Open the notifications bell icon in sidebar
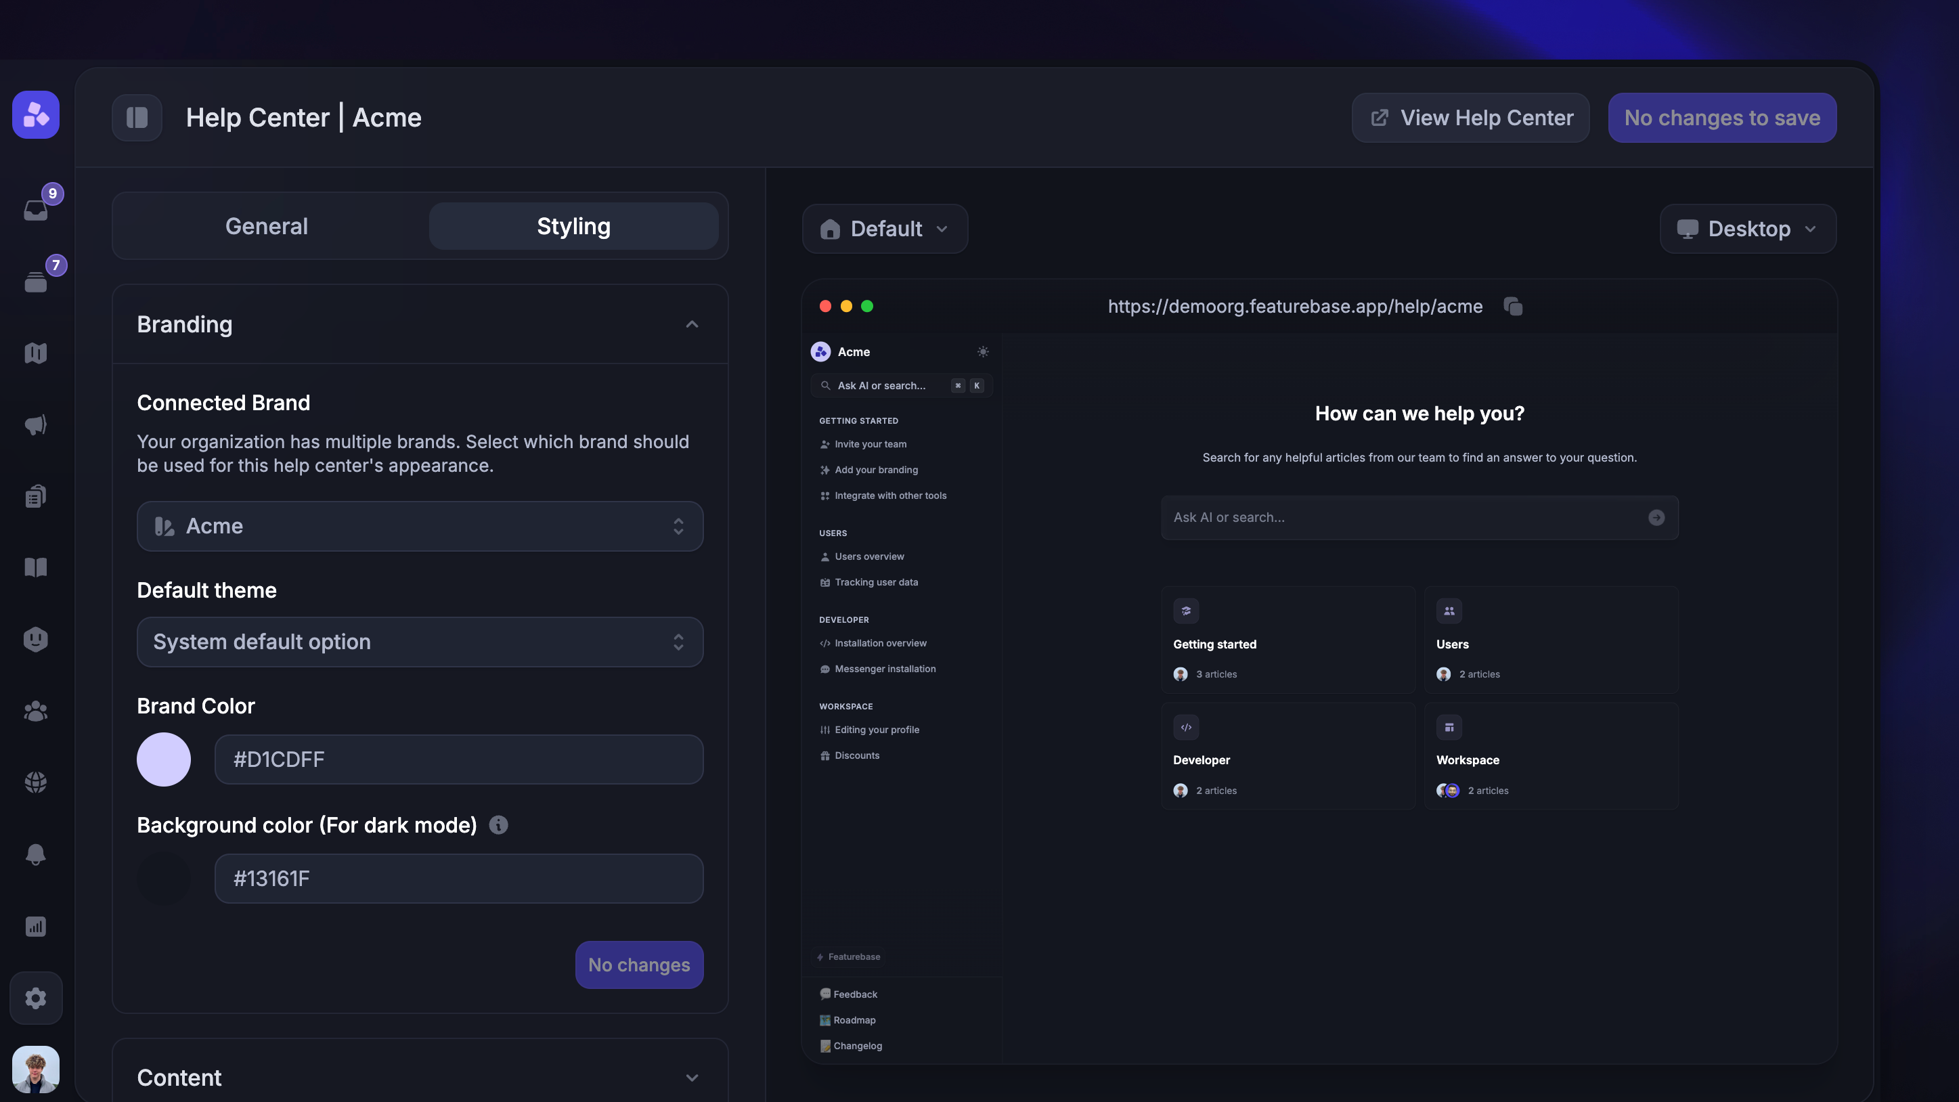Viewport: 1959px width, 1102px height. pyautogui.click(x=36, y=854)
